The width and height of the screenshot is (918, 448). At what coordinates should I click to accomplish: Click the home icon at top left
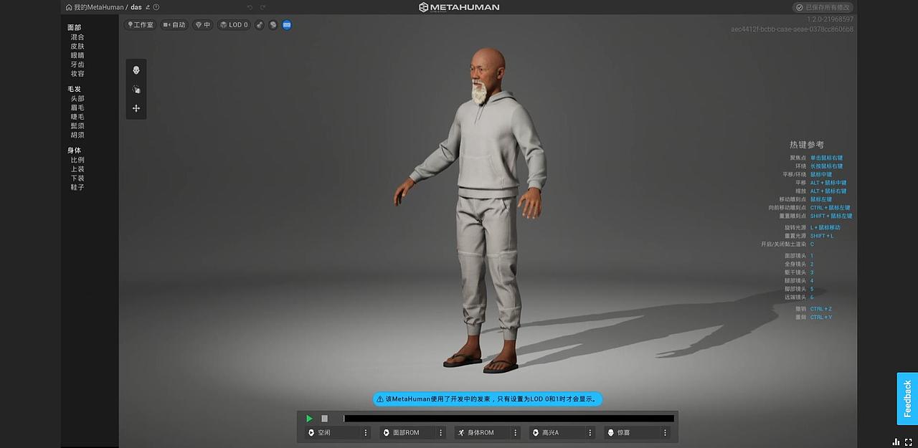pyautogui.click(x=68, y=7)
